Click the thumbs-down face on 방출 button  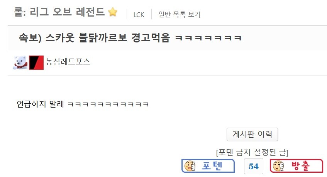coord(278,166)
